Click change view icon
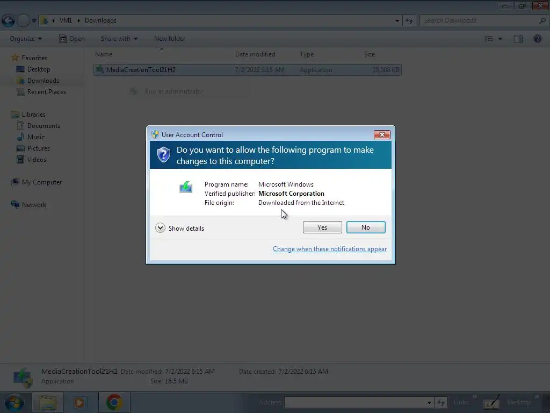550x413 pixels. click(x=489, y=39)
